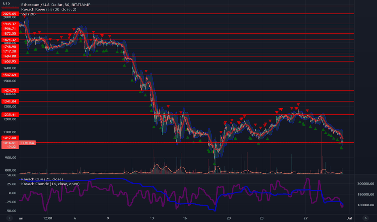Click the 1500.00 price axis tick

tap(10, 81)
